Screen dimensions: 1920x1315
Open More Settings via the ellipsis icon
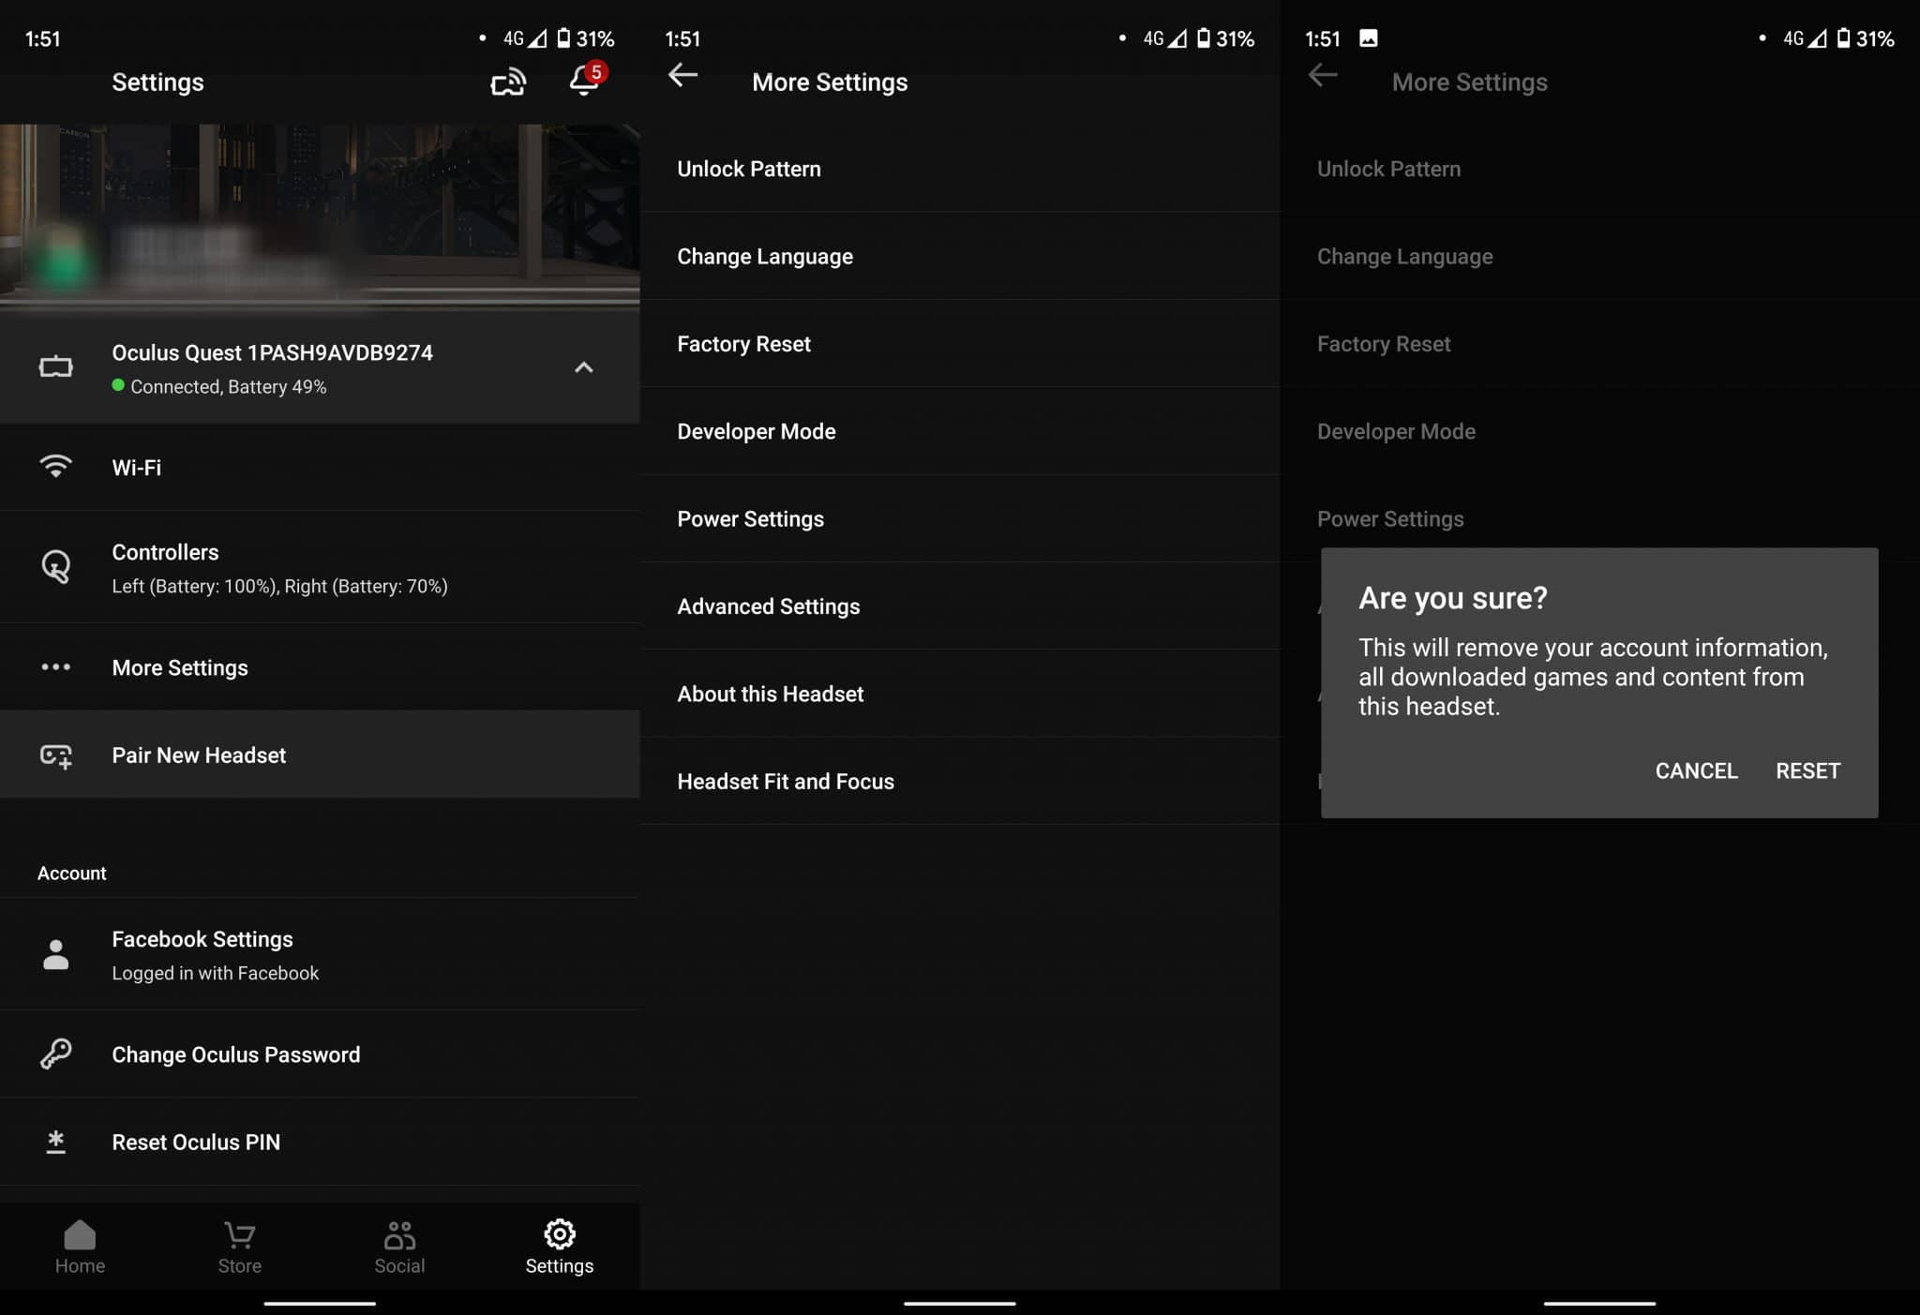pos(55,667)
